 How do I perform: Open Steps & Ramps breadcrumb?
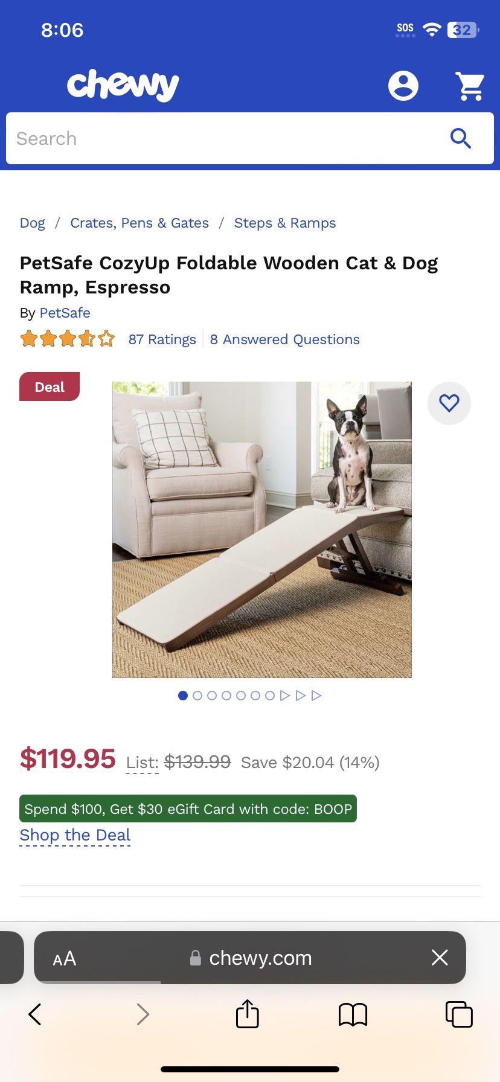coord(285,223)
